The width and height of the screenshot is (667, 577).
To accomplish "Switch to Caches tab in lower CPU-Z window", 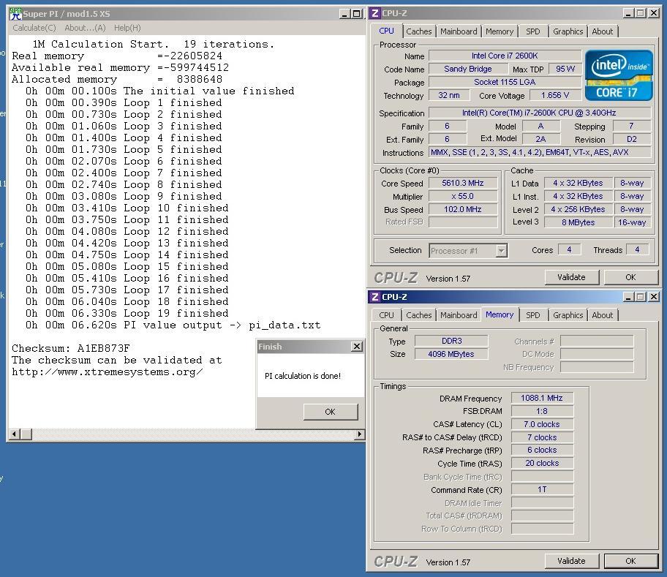I will [418, 315].
